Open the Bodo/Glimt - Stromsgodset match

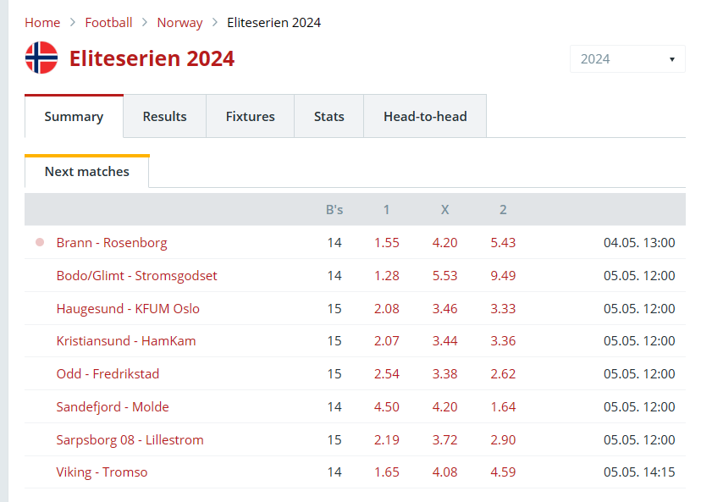(137, 275)
